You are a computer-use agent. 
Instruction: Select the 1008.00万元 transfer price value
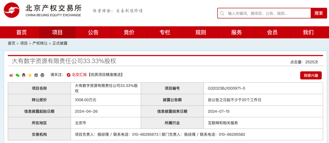[85, 100]
